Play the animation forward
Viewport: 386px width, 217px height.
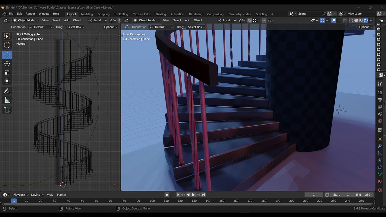[x=193, y=195]
